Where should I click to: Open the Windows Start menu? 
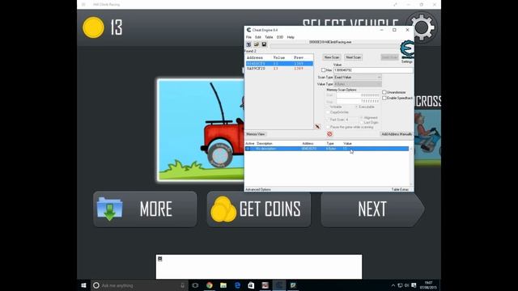tap(83, 285)
